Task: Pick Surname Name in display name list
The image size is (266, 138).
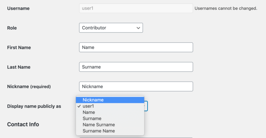Action: 110,131
